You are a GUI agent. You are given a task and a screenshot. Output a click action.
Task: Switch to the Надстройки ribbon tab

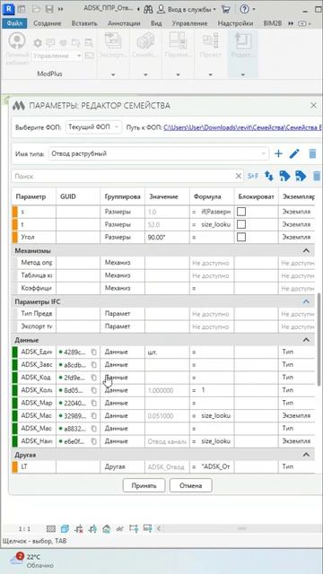(235, 23)
